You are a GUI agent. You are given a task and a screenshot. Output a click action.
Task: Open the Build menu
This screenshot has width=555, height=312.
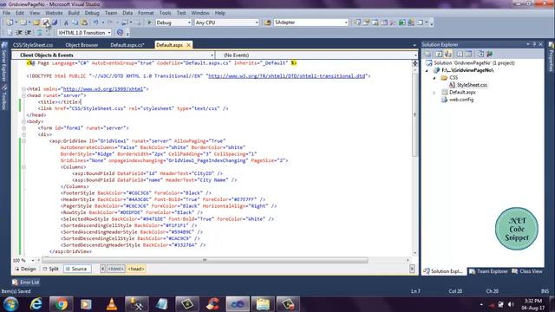click(x=74, y=13)
